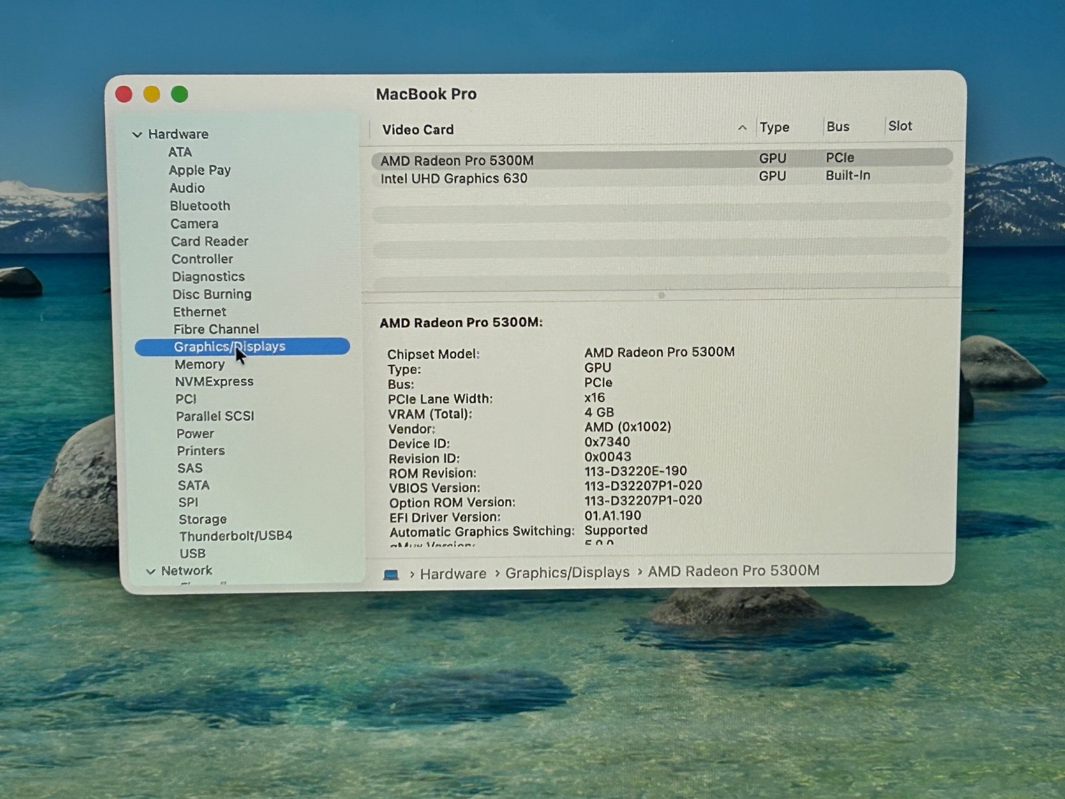Show NVMExpress device information

pyautogui.click(x=214, y=382)
